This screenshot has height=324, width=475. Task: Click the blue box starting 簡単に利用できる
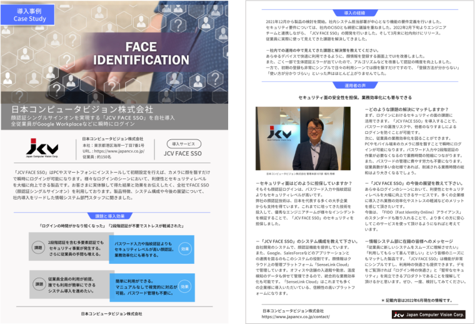coord(152,287)
